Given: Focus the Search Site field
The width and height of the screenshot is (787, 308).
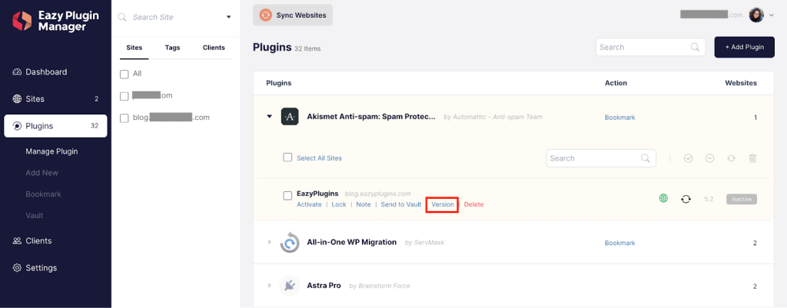Looking at the screenshot, I should coord(174,17).
